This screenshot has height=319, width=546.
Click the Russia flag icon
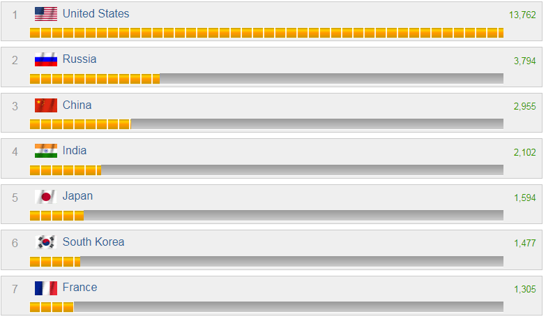46,60
